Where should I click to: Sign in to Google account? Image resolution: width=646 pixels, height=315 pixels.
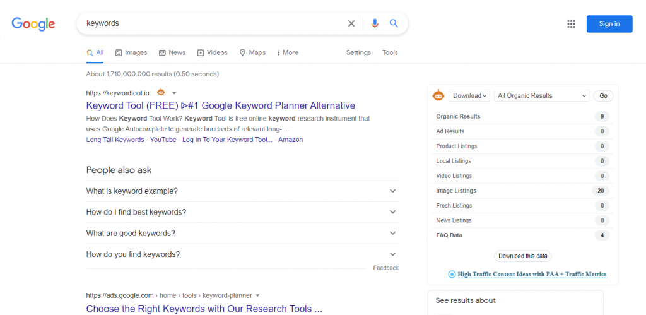tap(609, 24)
